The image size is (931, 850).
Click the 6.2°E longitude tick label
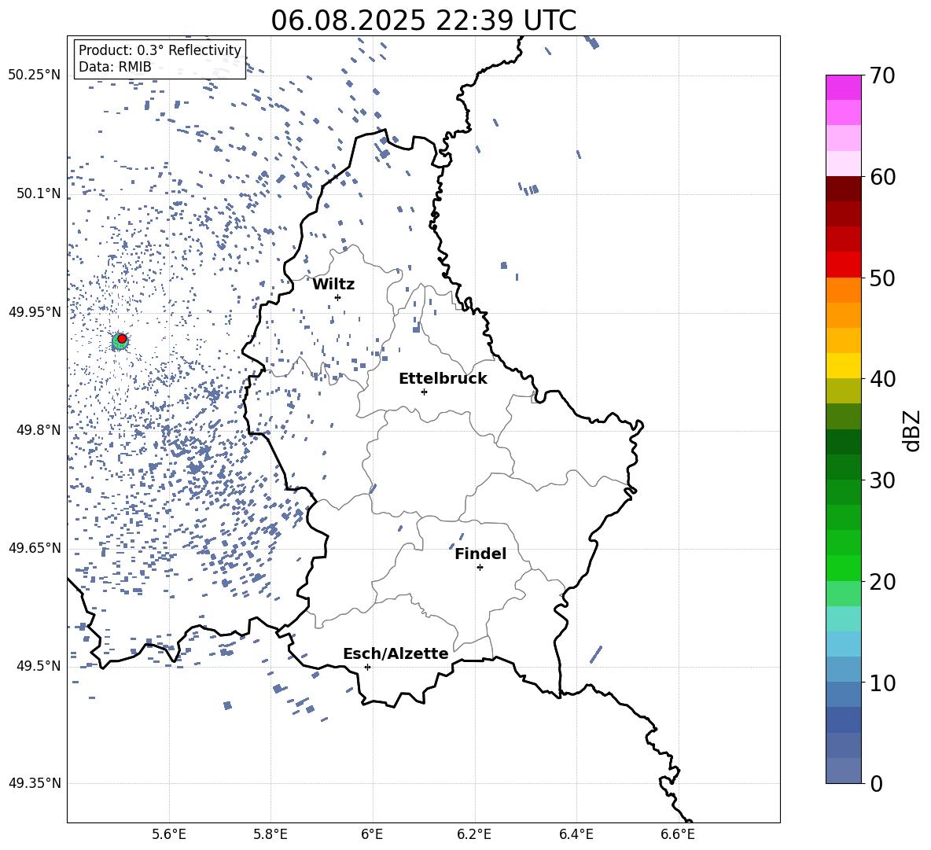(474, 834)
